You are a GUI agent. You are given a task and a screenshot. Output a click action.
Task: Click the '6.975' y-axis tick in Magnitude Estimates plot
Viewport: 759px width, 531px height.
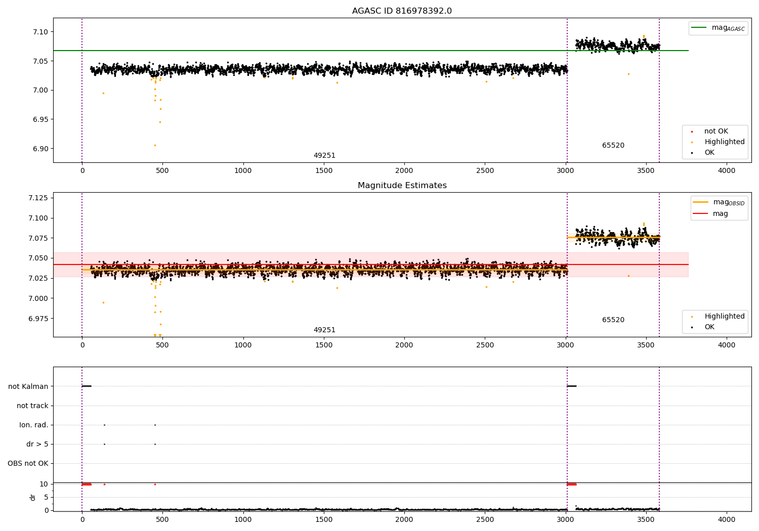point(38,319)
